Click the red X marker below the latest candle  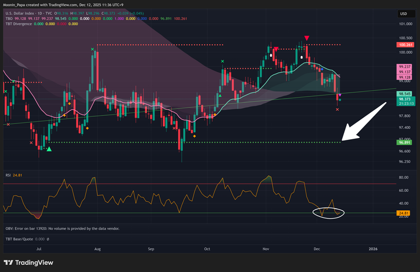[337, 110]
